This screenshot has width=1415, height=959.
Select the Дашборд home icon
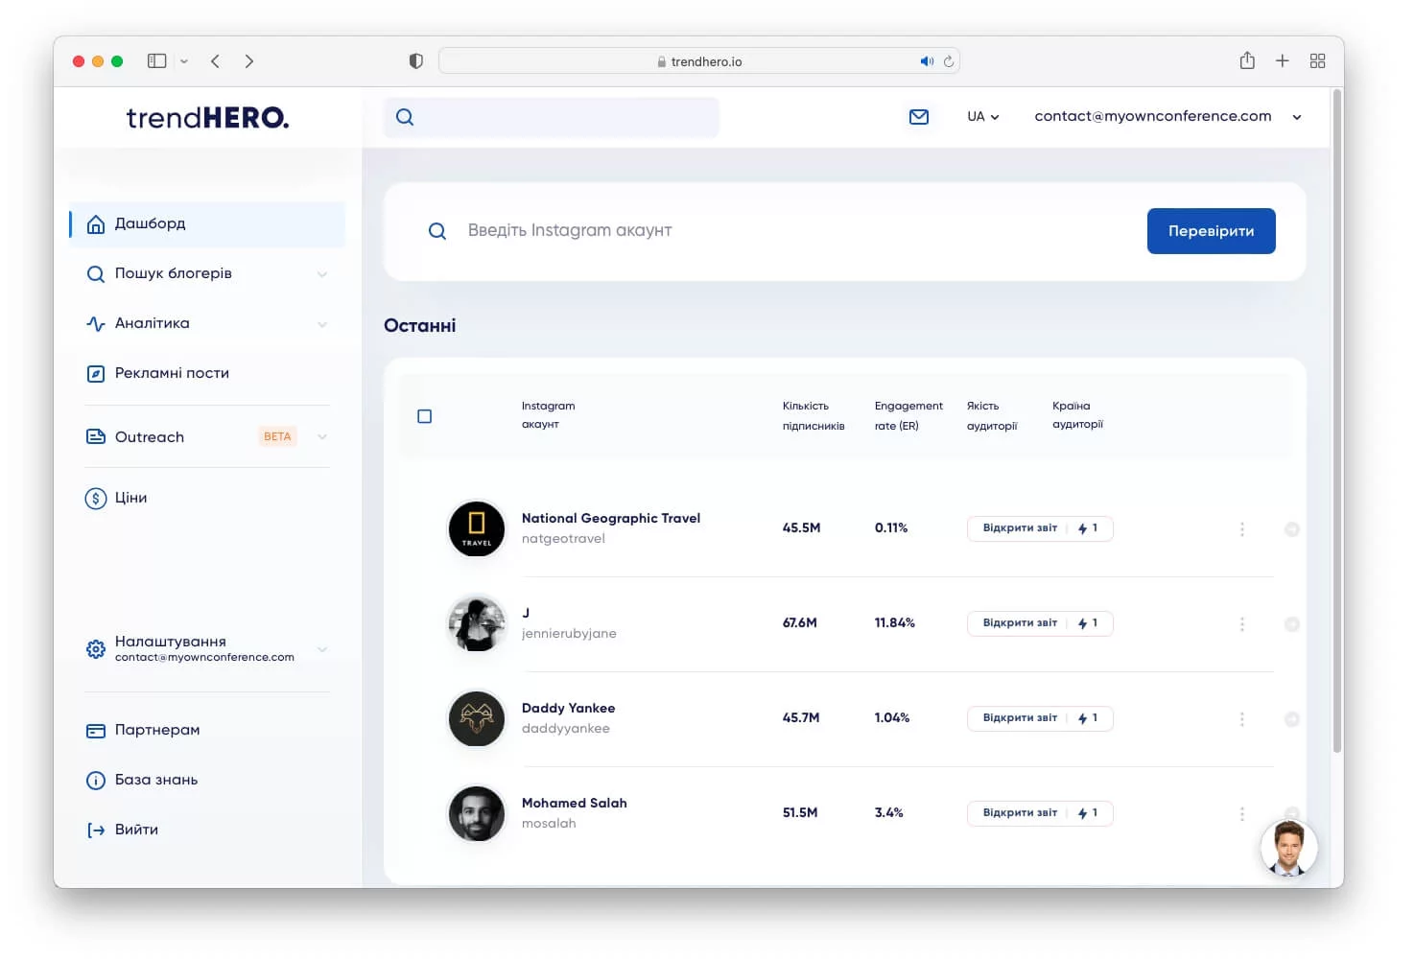(96, 223)
